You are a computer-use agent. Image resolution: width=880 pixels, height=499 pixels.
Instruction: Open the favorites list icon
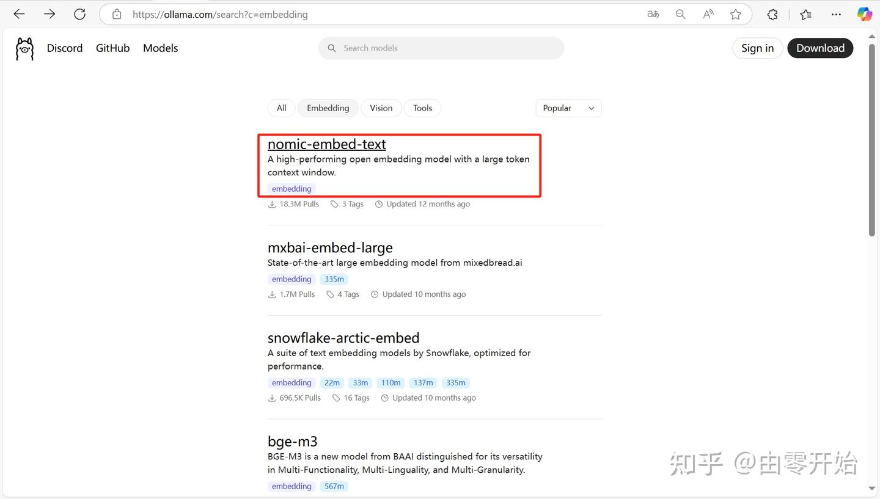(805, 14)
